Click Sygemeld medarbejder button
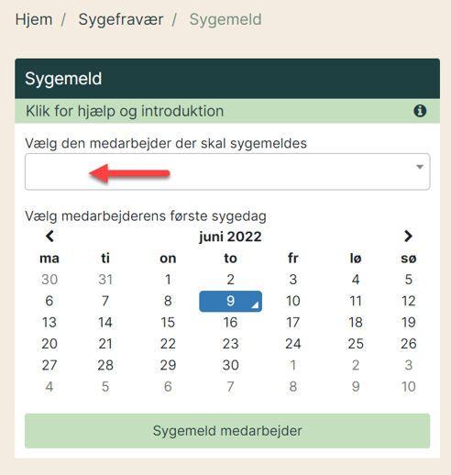 click(x=227, y=431)
